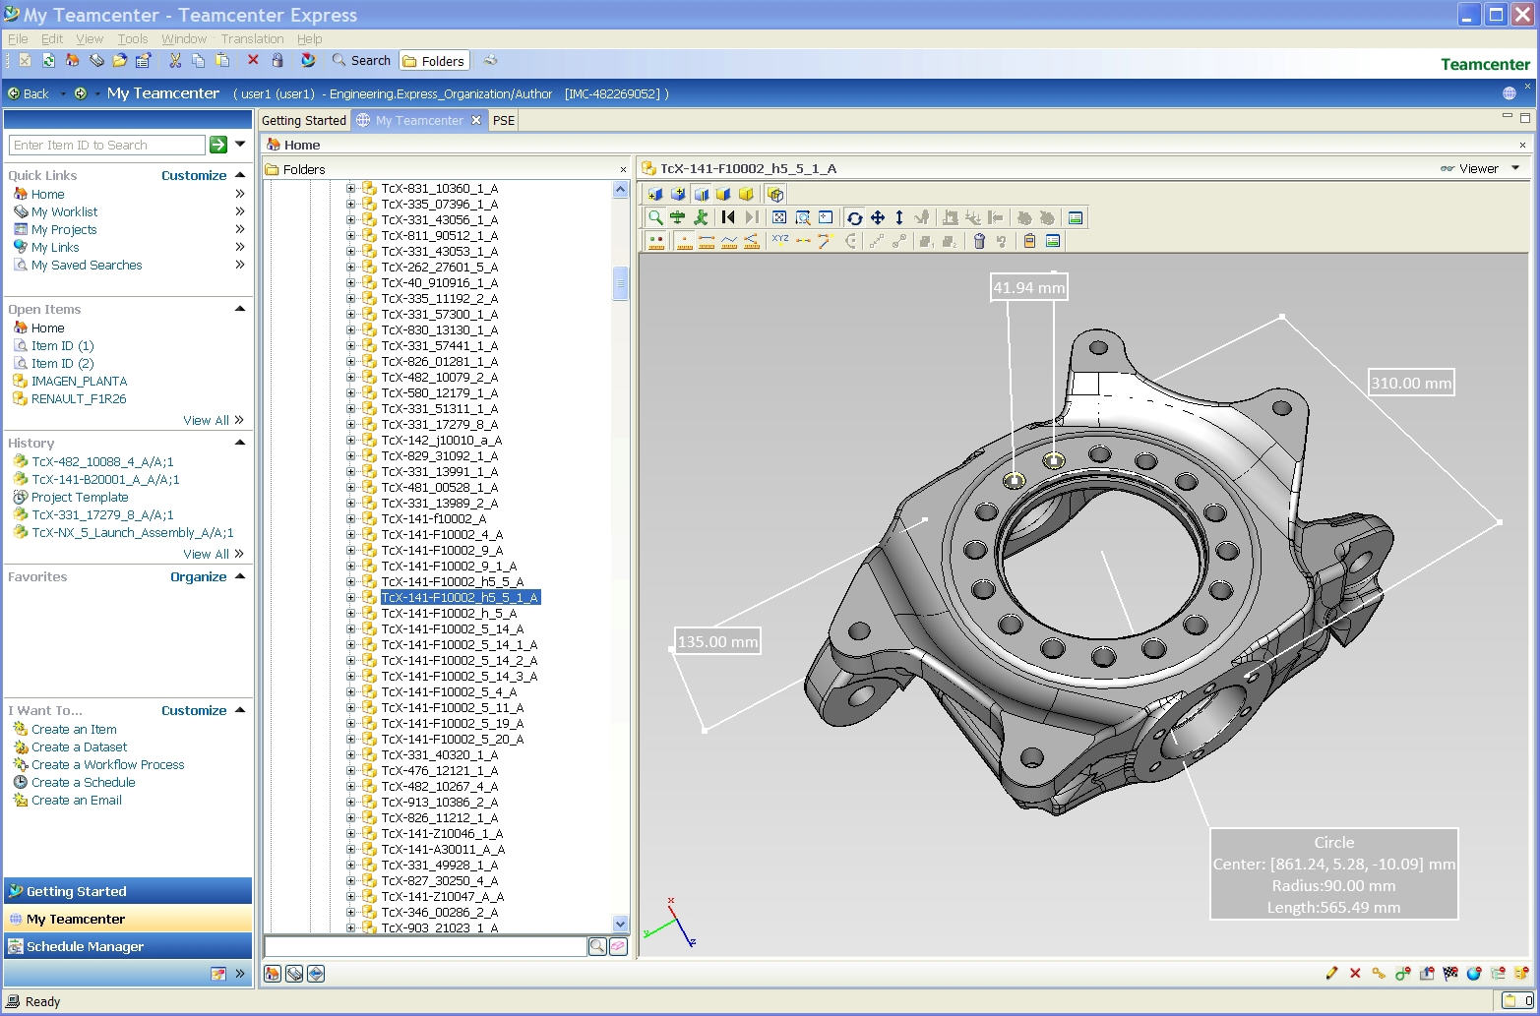Screen dimensions: 1540x1016
Task: Select the angle measurement tool
Action: [x=752, y=241]
